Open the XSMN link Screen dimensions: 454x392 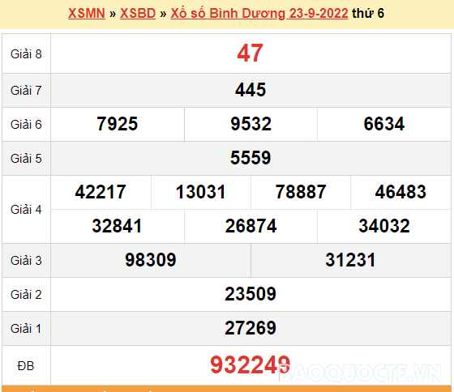(87, 13)
